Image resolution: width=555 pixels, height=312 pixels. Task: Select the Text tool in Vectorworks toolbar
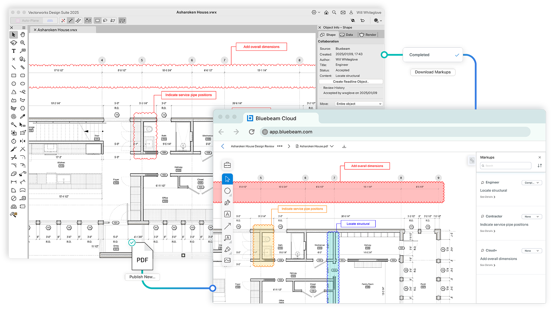(14, 51)
